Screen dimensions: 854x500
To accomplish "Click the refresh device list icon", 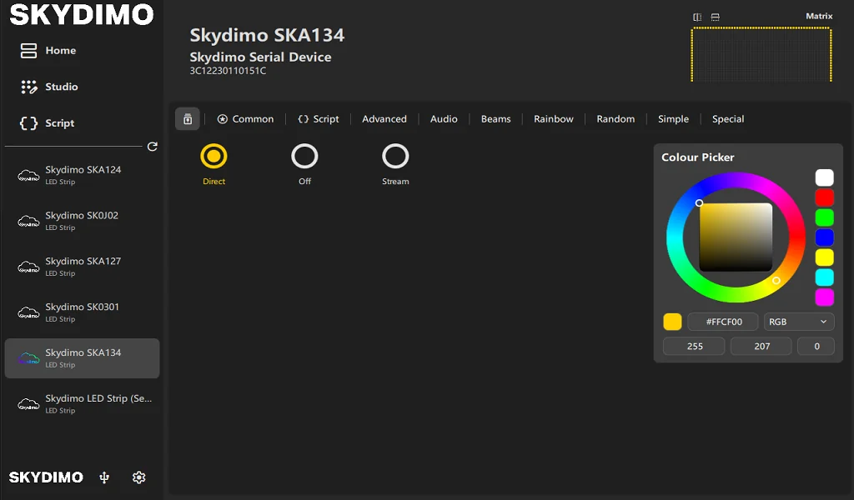I will tap(153, 147).
